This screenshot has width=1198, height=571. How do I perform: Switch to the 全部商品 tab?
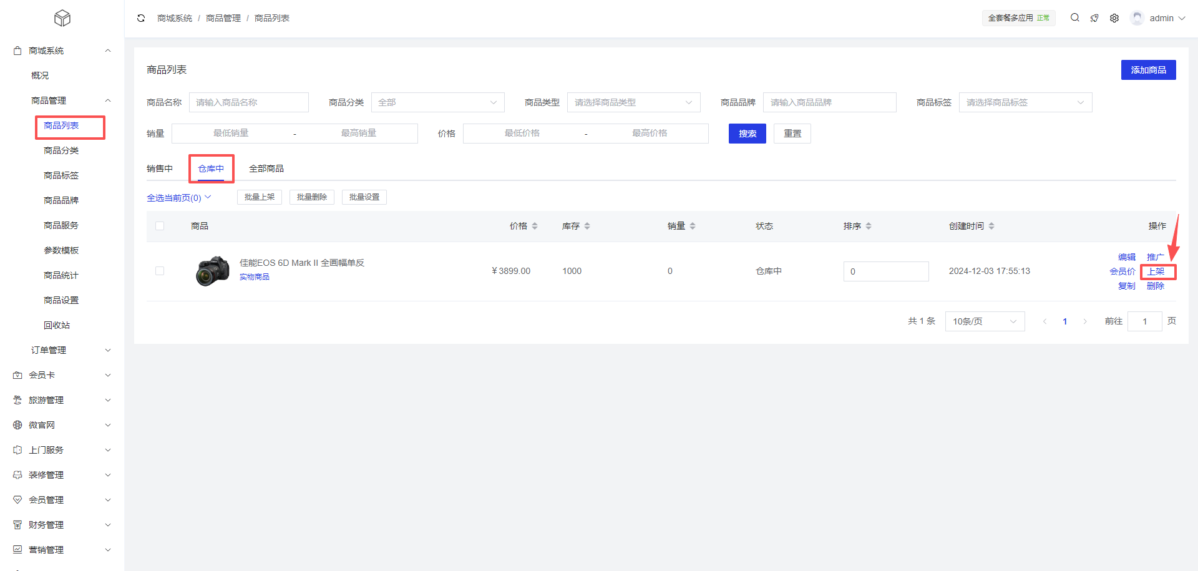[266, 168]
